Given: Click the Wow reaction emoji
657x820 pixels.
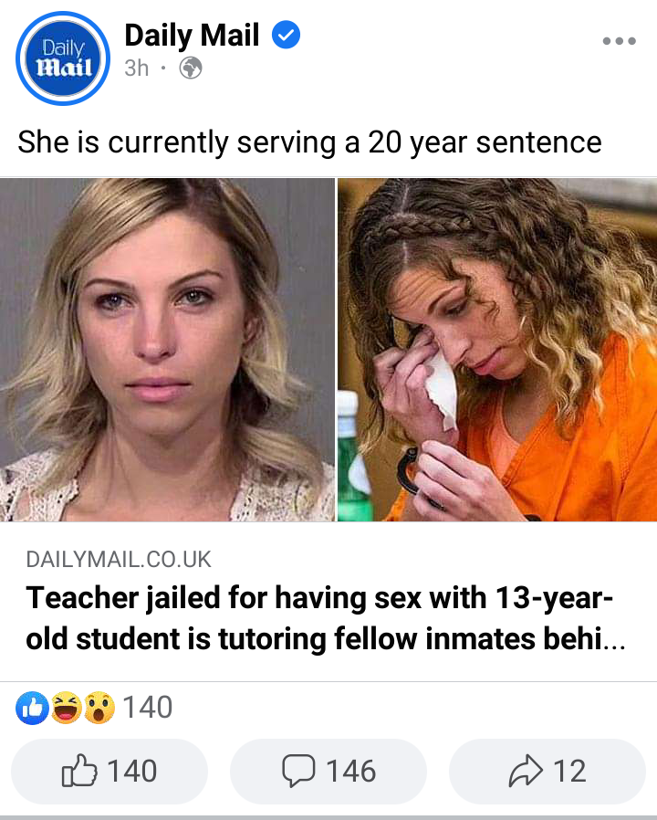Looking at the screenshot, I should tap(99, 708).
